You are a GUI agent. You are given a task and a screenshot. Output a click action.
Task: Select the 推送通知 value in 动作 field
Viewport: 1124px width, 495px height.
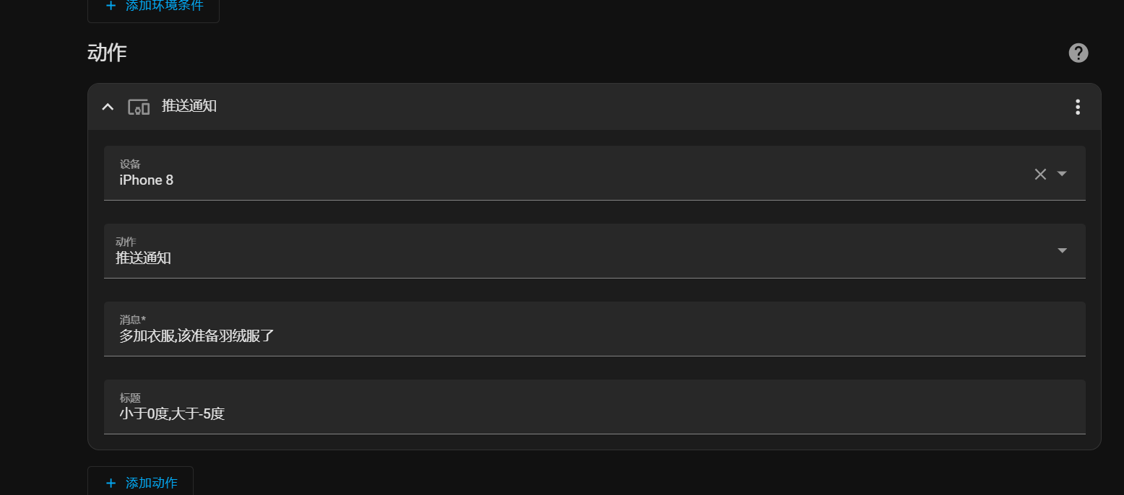point(144,258)
